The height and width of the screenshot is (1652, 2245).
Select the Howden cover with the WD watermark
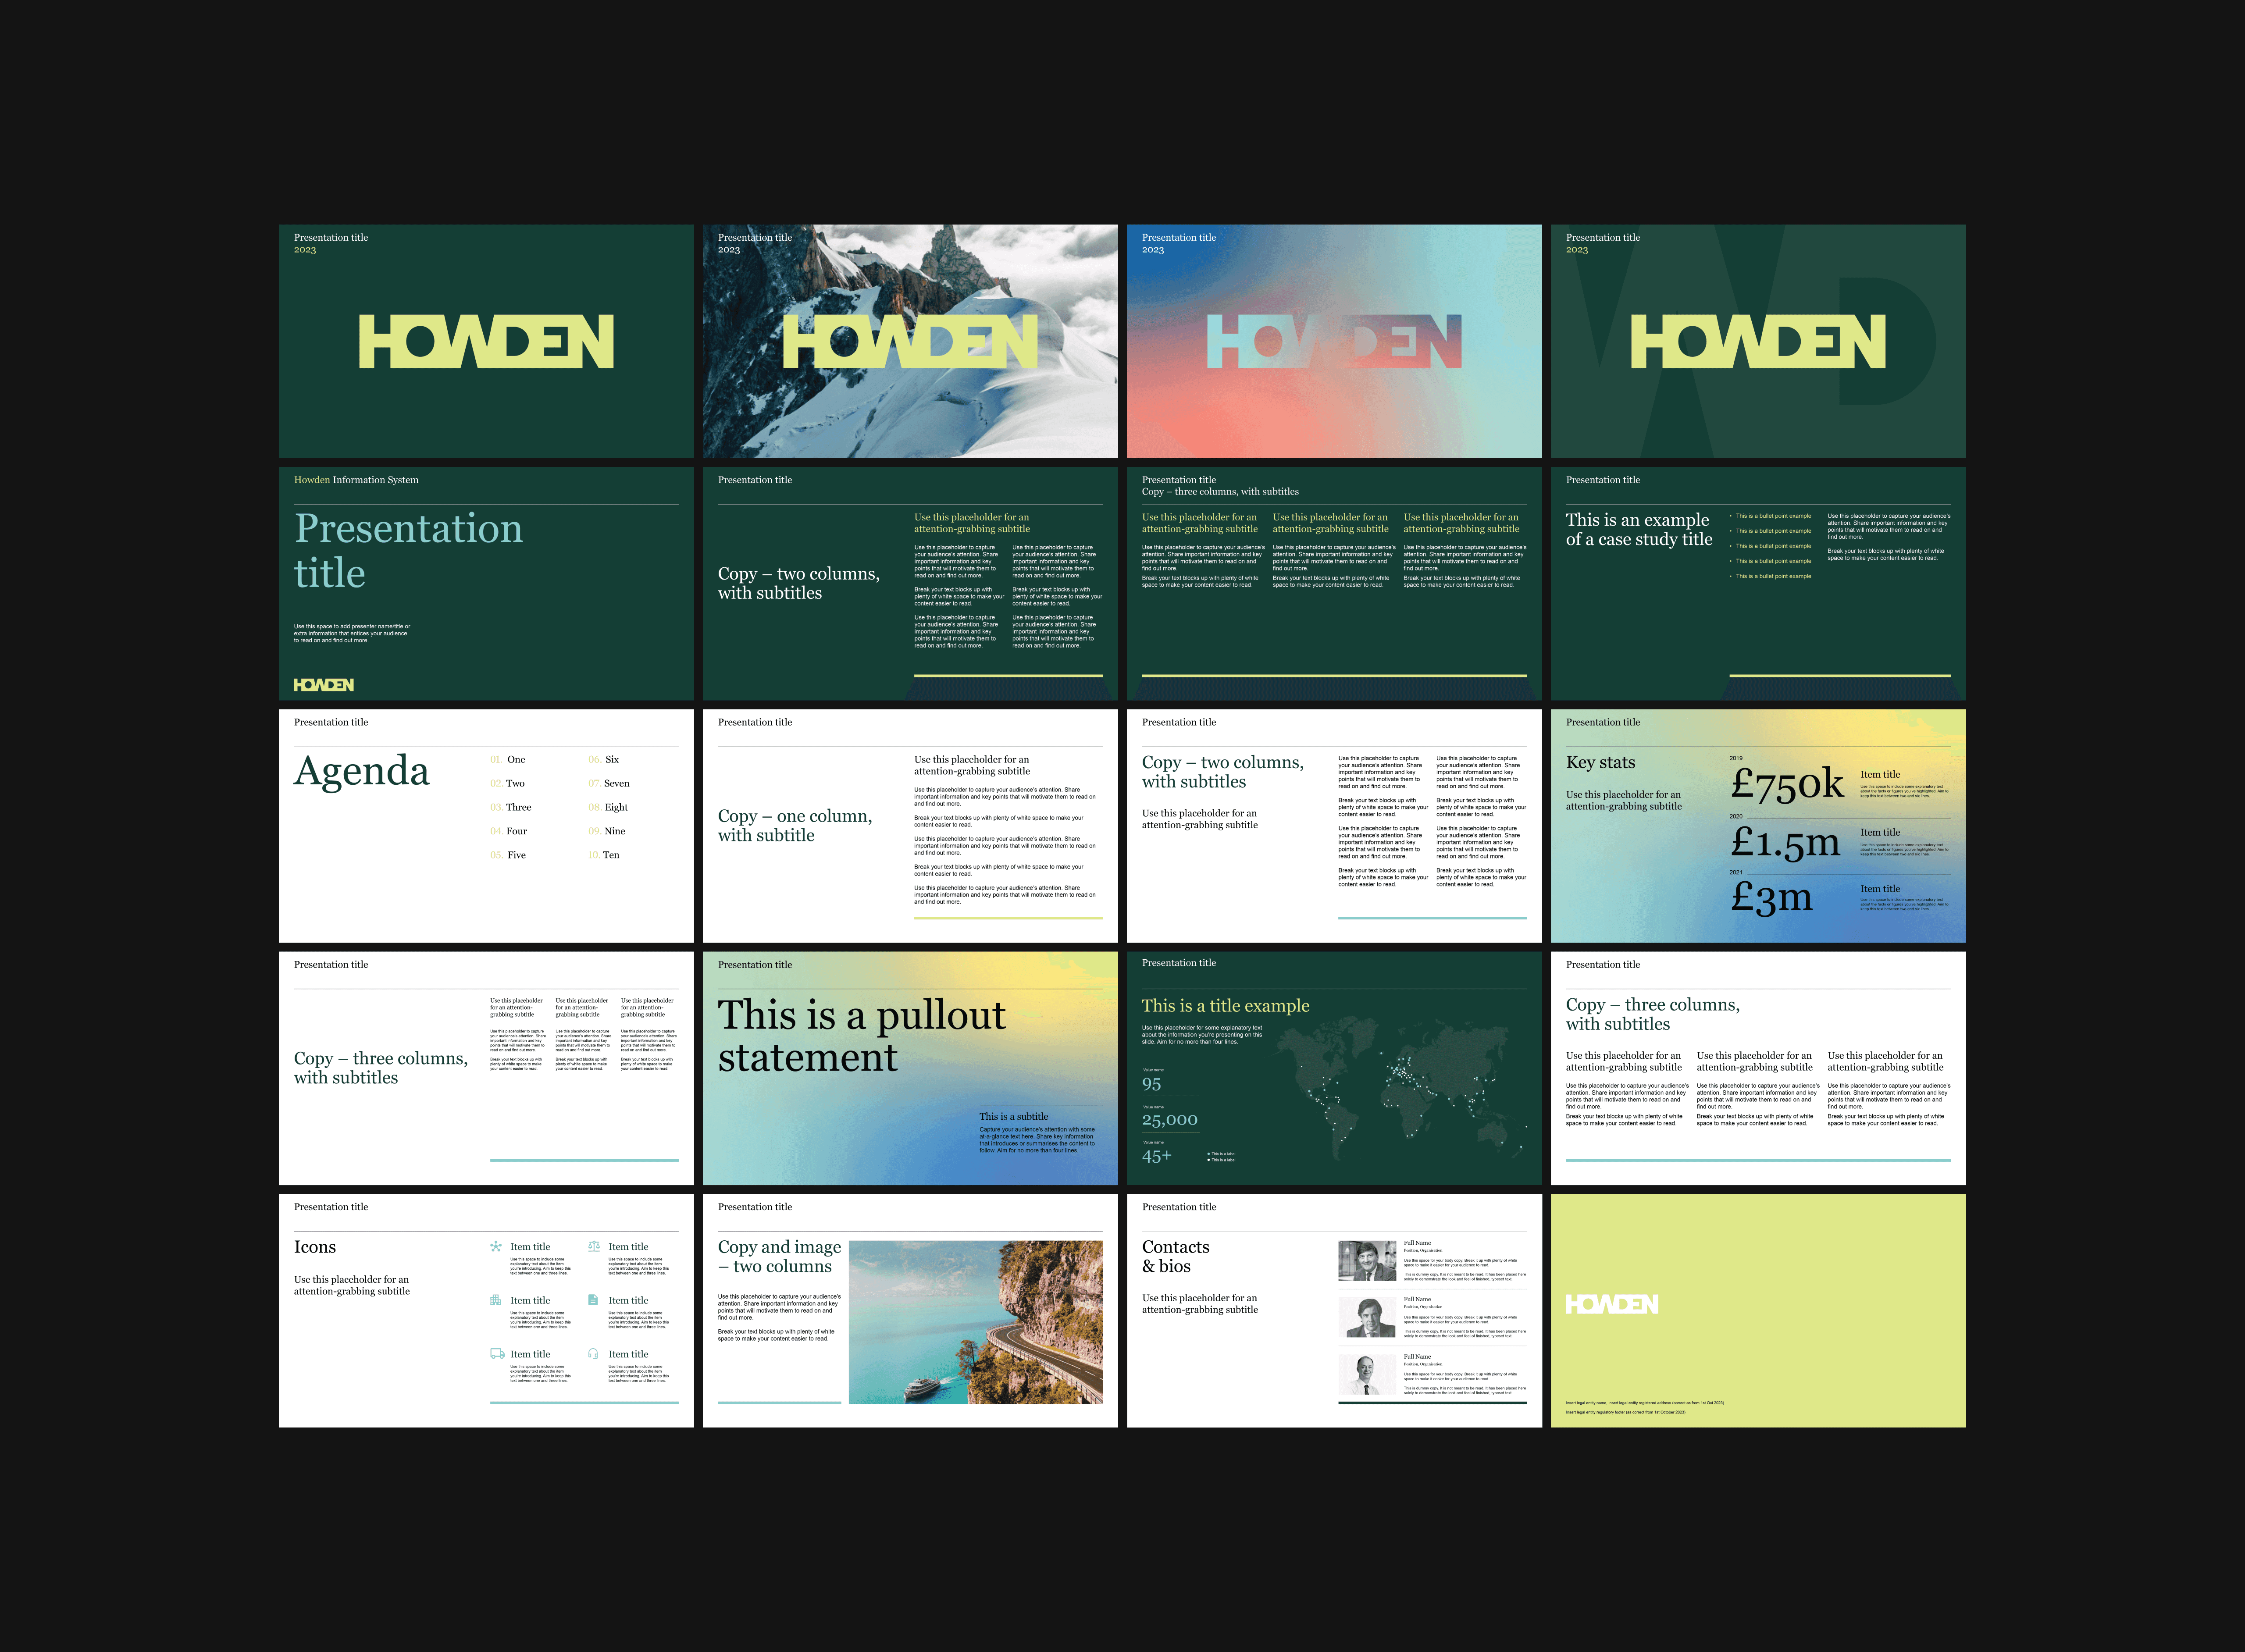(1758, 341)
